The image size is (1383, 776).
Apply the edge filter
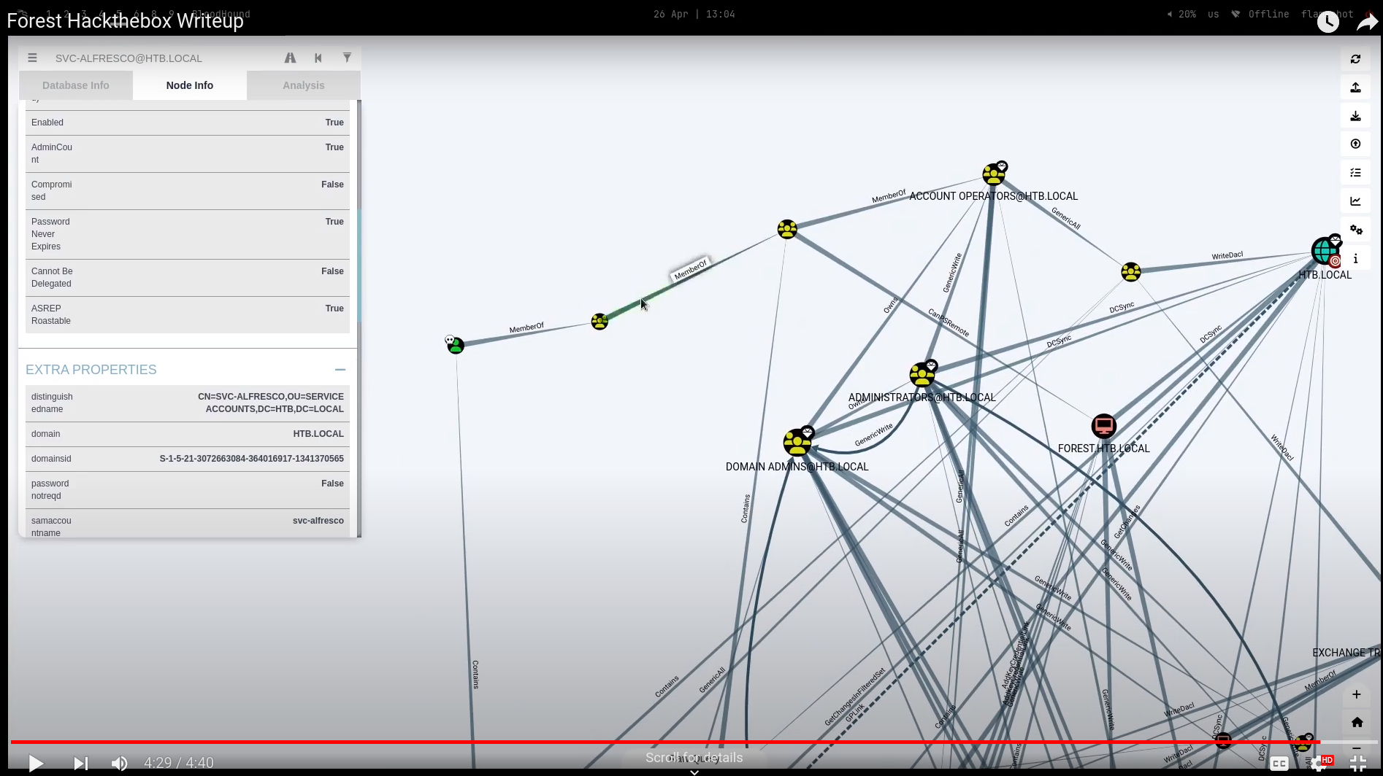[x=347, y=58]
